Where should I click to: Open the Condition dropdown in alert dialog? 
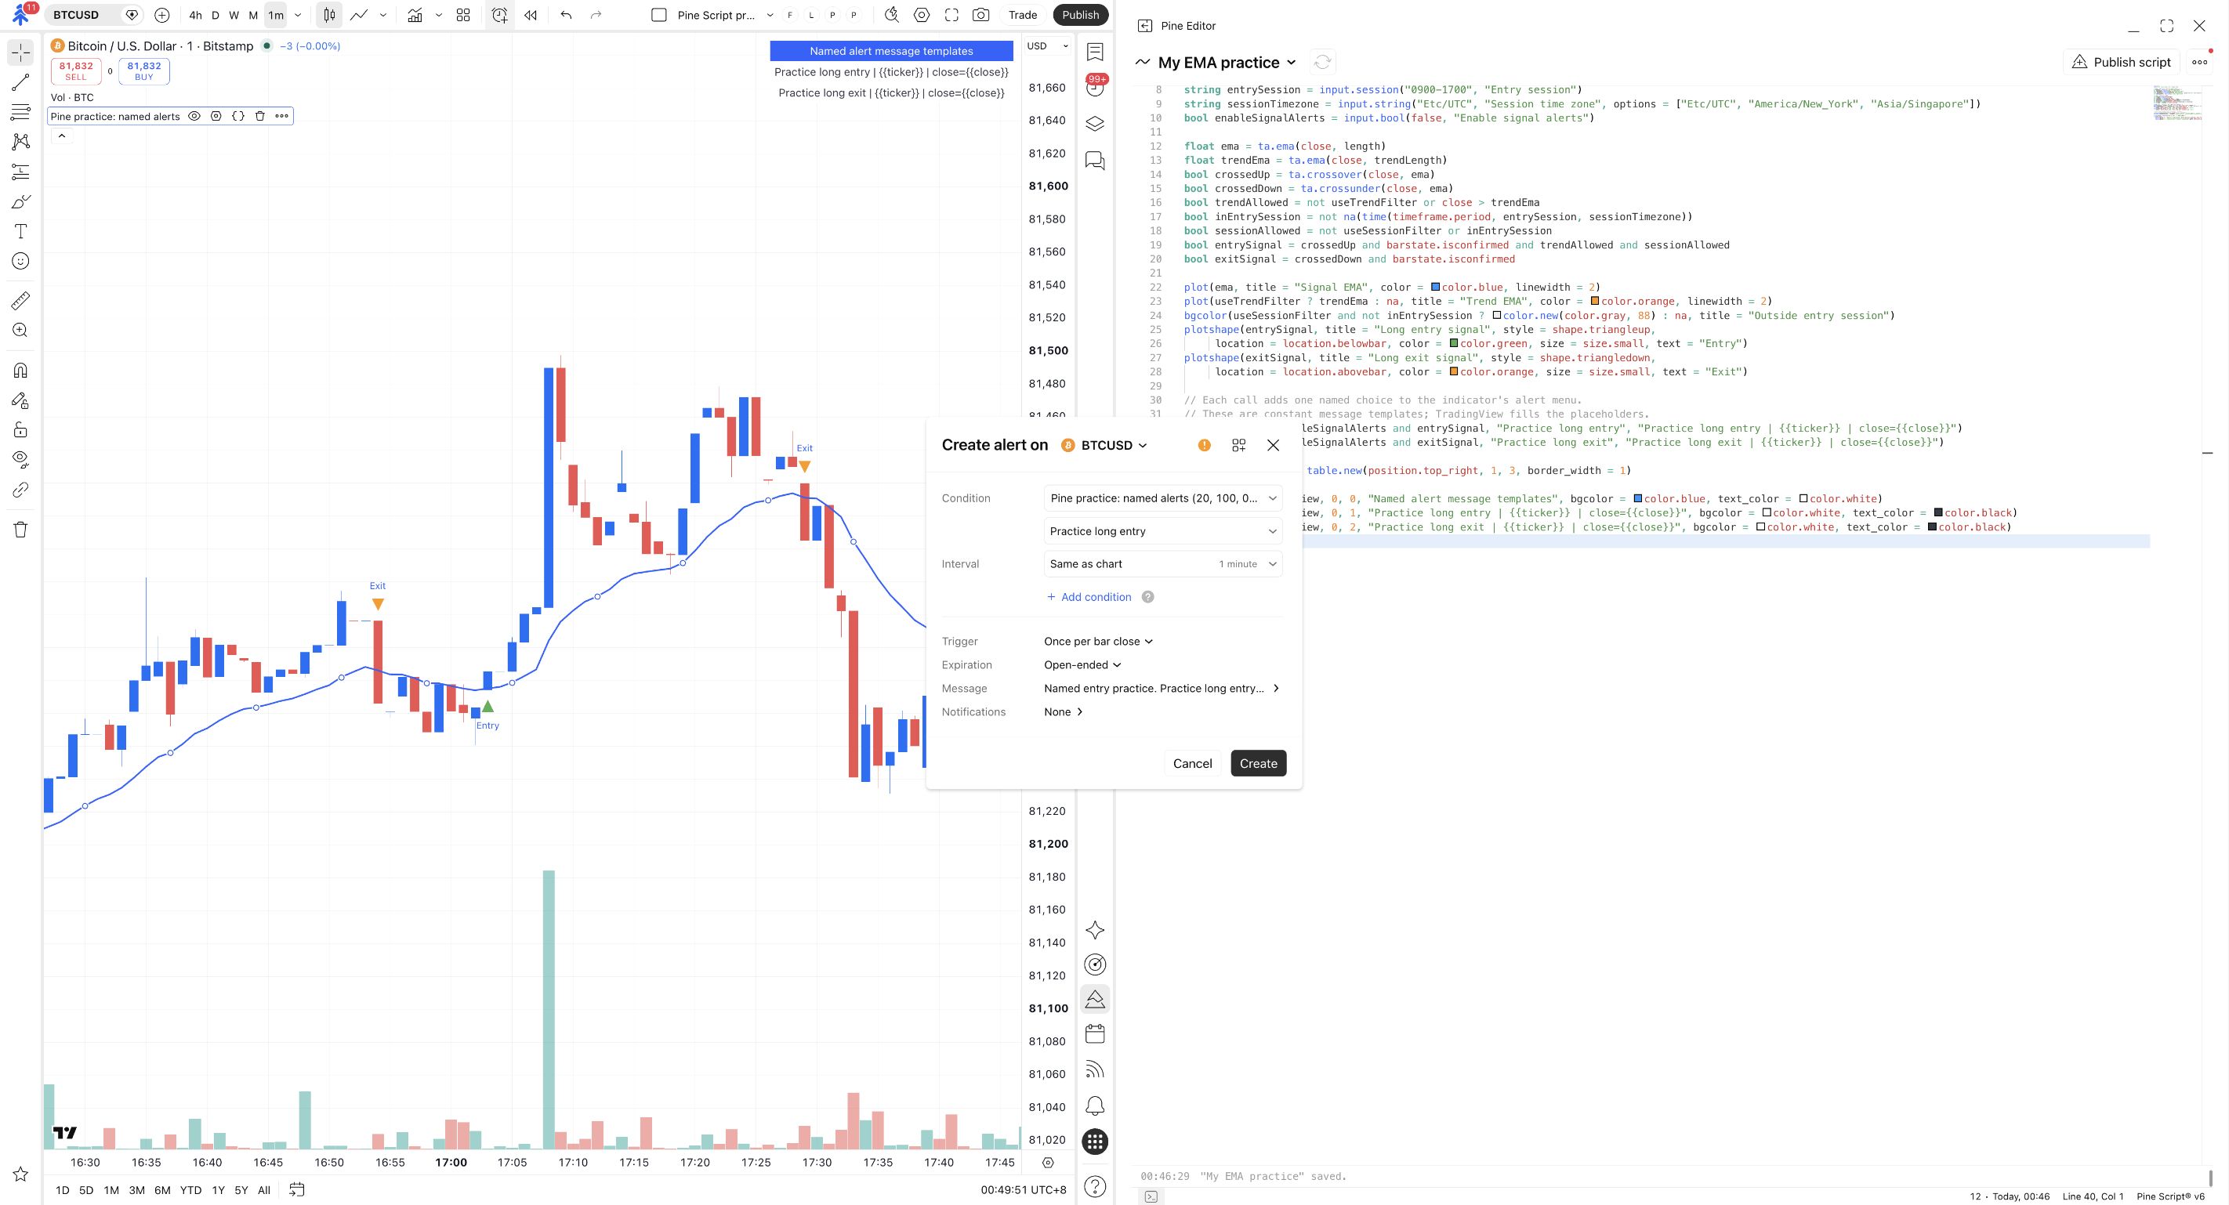click(1163, 498)
